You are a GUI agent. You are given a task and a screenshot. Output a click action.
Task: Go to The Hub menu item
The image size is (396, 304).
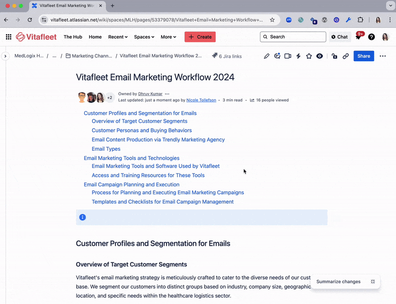73,37
